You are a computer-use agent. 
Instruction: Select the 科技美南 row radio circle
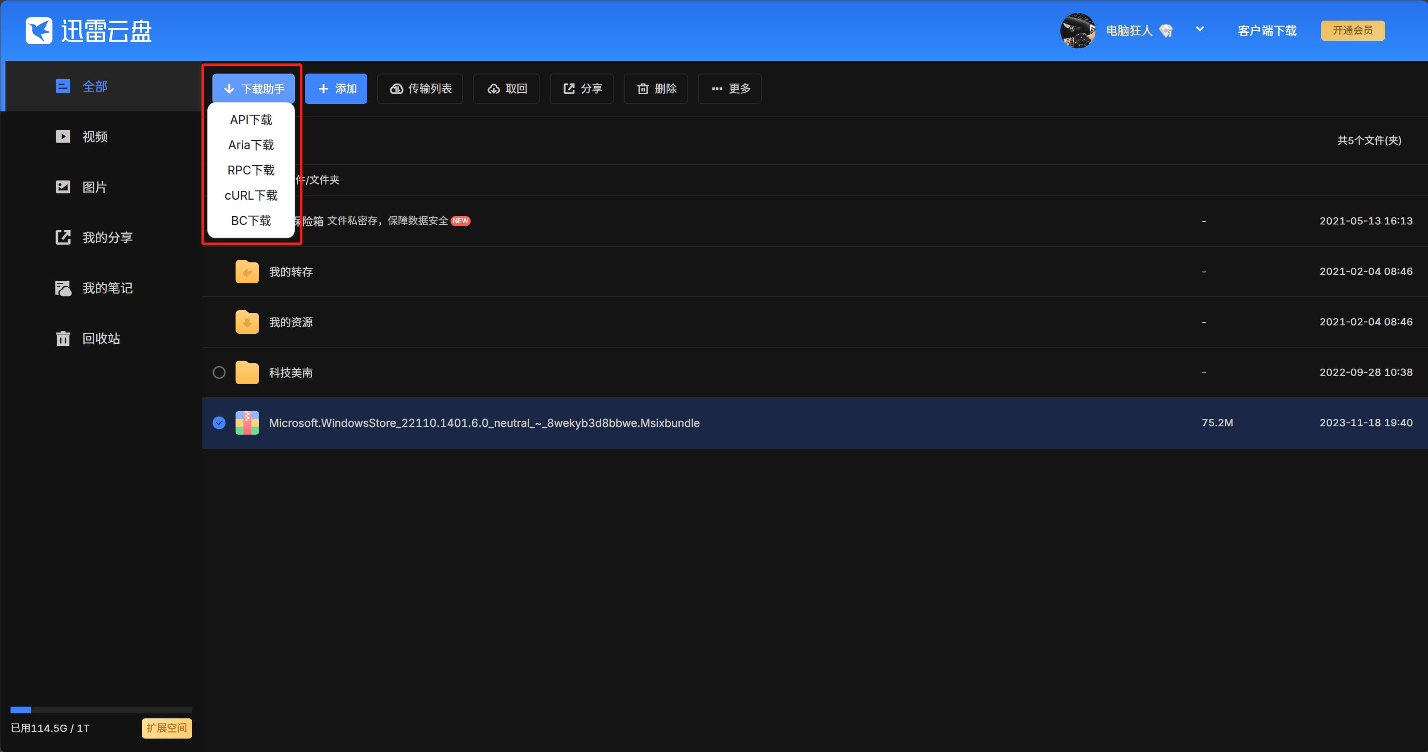click(x=219, y=372)
